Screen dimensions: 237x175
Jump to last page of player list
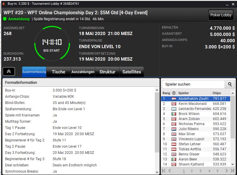(x=232, y=171)
